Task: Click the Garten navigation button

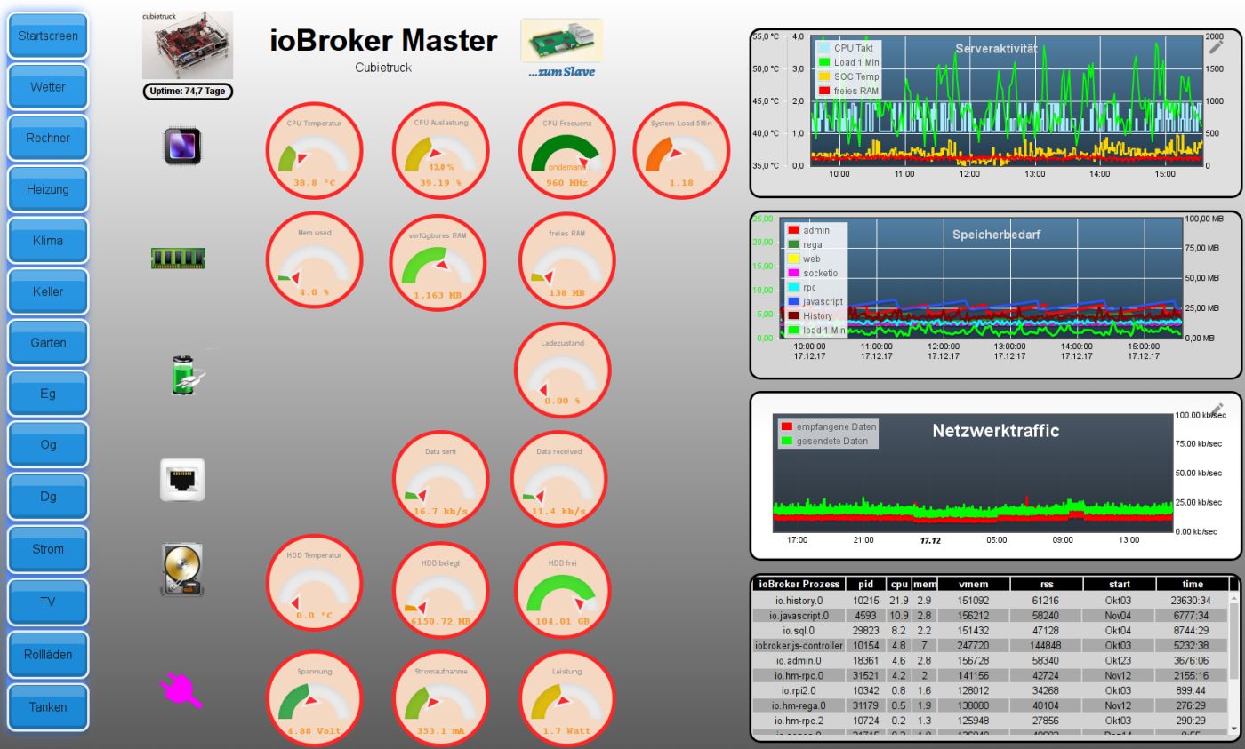Action: (x=48, y=342)
